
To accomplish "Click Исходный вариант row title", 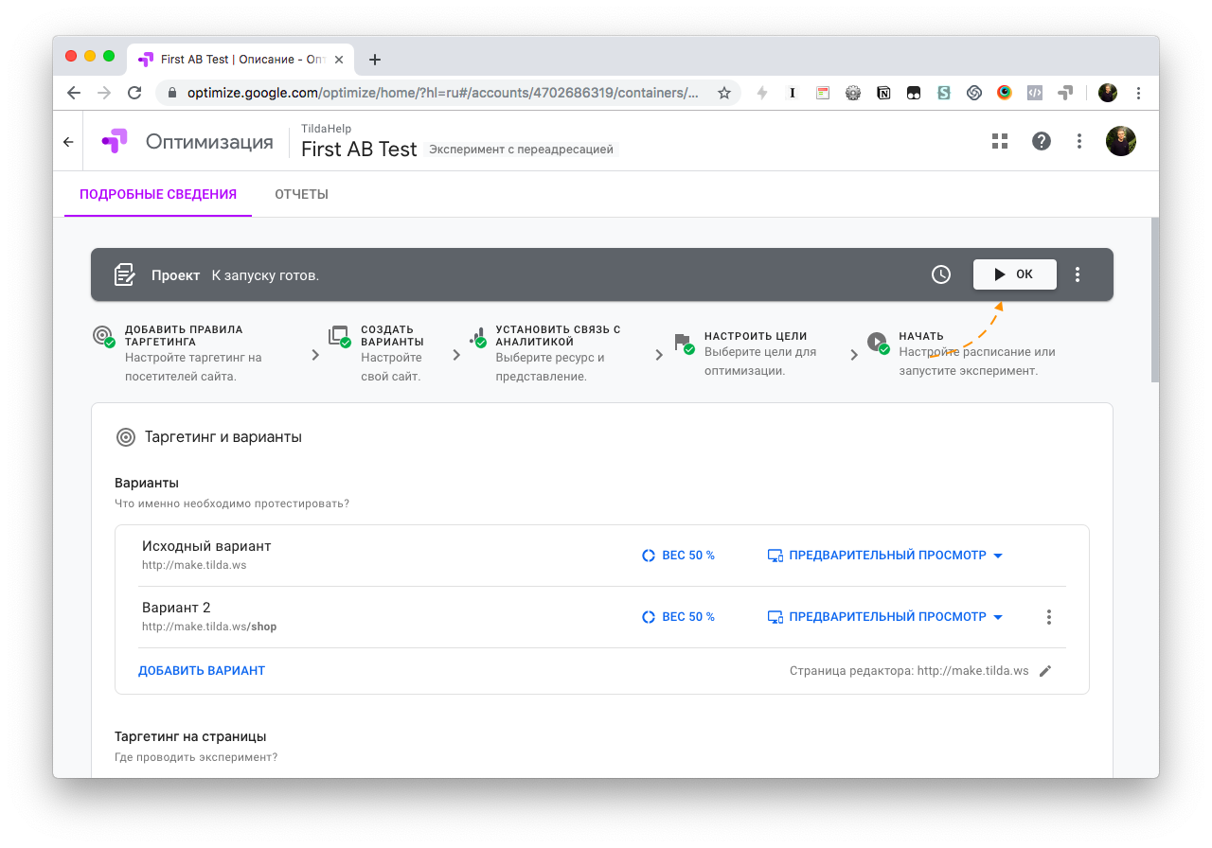I will click(206, 546).
